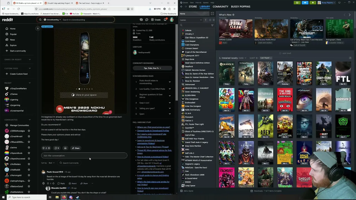Viewport: 356px width, 200px height.
Task: Open the Steam 'View' menu
Action: point(192,2)
